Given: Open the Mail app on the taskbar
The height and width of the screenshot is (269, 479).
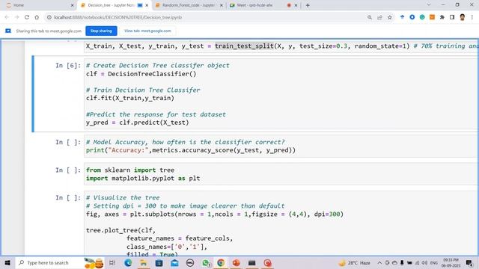Looking at the screenshot, I should click(x=174, y=262).
